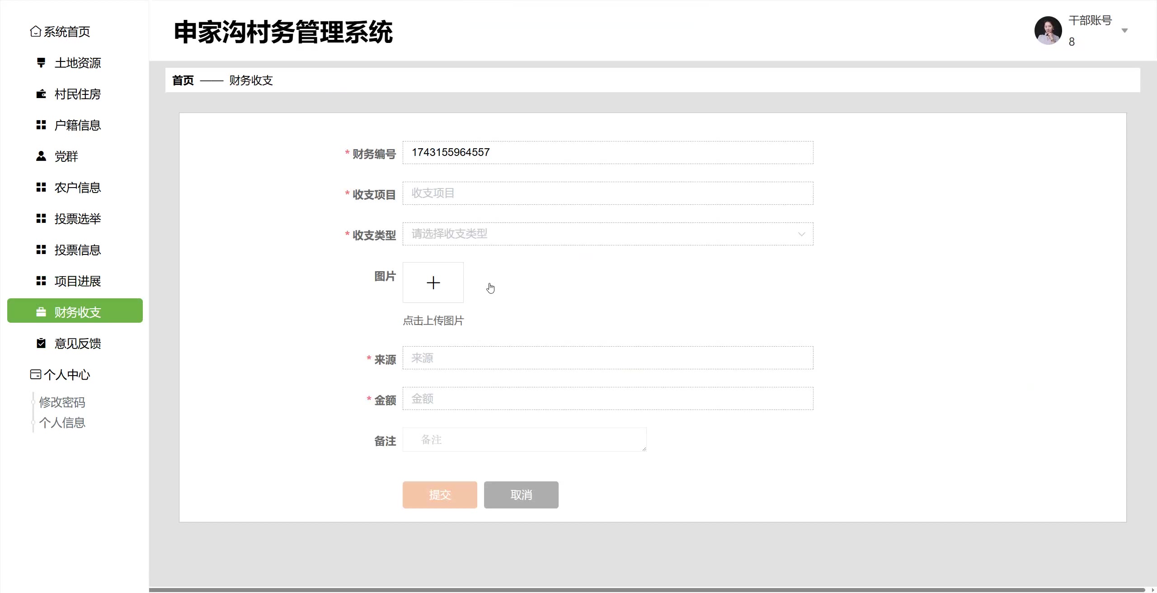Viewport: 1157px width, 593px height.
Task: Open the 投票选举 menu item
Action: click(x=77, y=219)
